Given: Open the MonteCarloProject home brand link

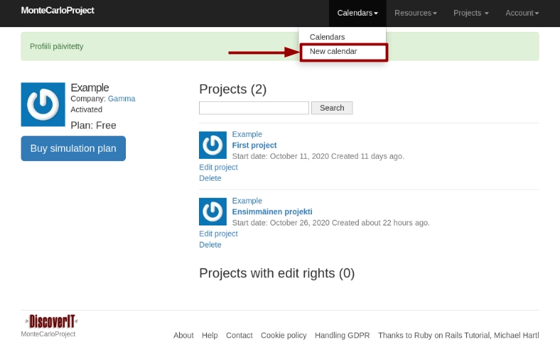Looking at the screenshot, I should click(58, 11).
